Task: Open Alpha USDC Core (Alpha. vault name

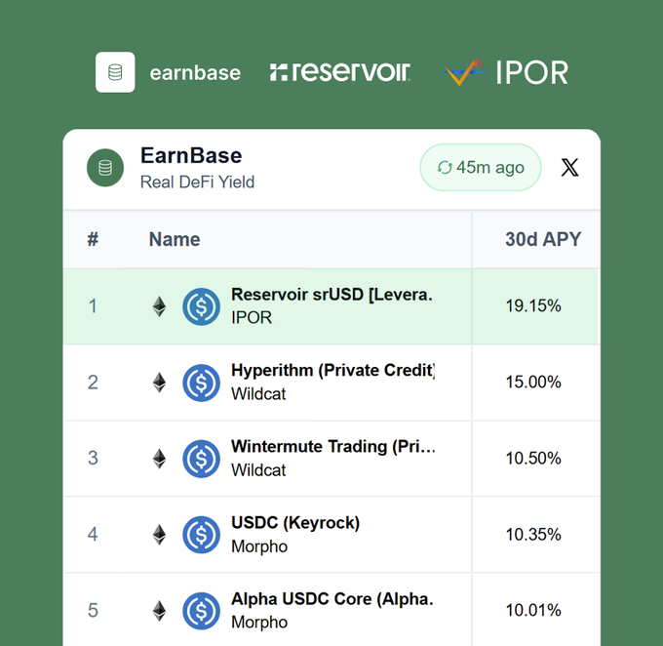Action: [x=332, y=599]
